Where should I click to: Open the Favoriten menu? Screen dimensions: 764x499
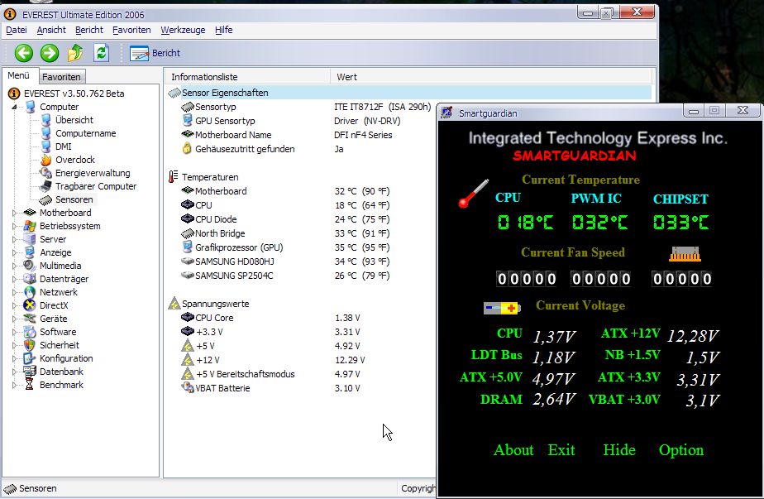(x=131, y=30)
